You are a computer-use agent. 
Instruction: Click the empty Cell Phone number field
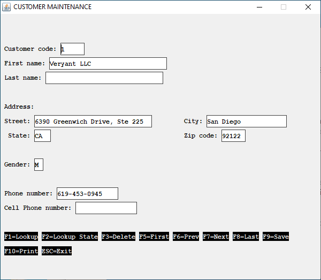[106, 208]
